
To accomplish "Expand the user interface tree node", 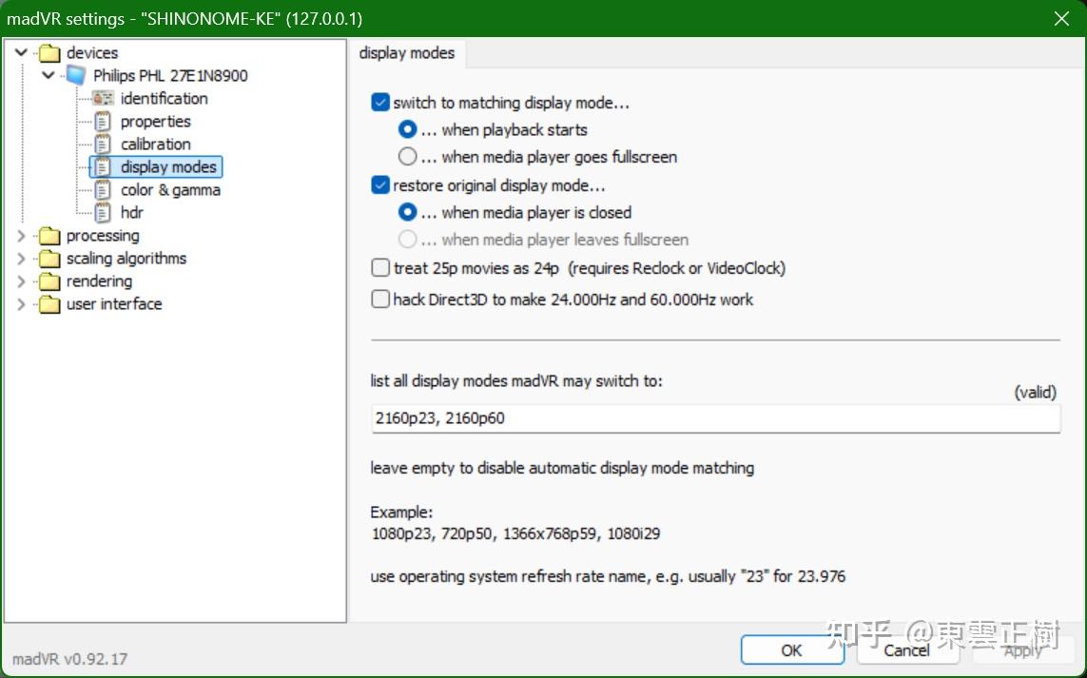I will 22,304.
